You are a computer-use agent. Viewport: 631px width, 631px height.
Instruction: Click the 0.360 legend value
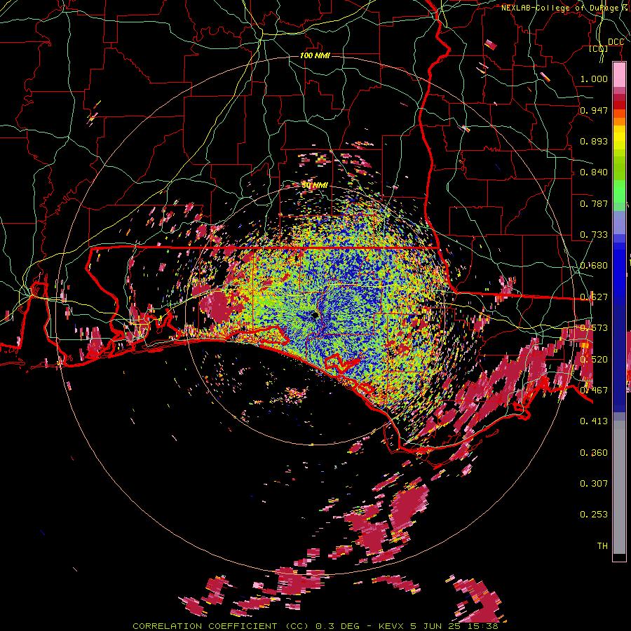click(594, 453)
